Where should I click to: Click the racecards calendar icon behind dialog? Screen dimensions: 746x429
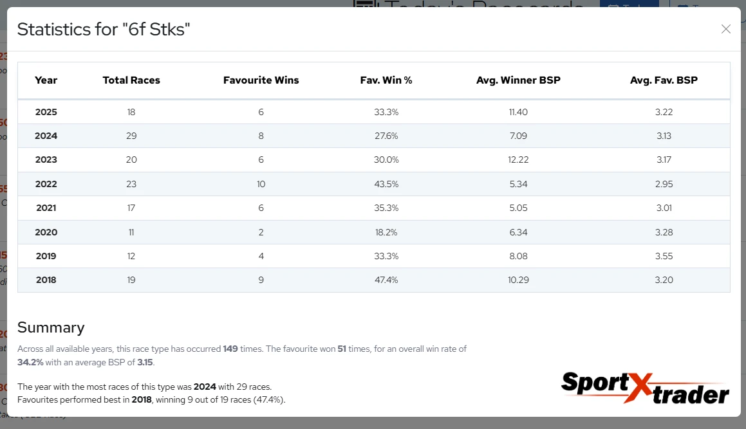click(366, 4)
